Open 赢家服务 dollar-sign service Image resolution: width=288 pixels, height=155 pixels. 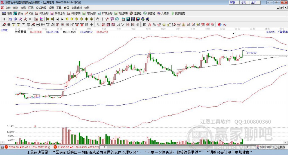pyautogui.click(x=178, y=14)
